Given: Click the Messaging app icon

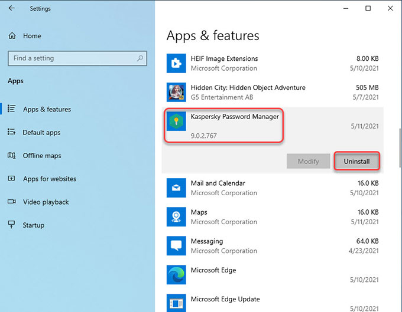Looking at the screenshot, I should point(176,246).
